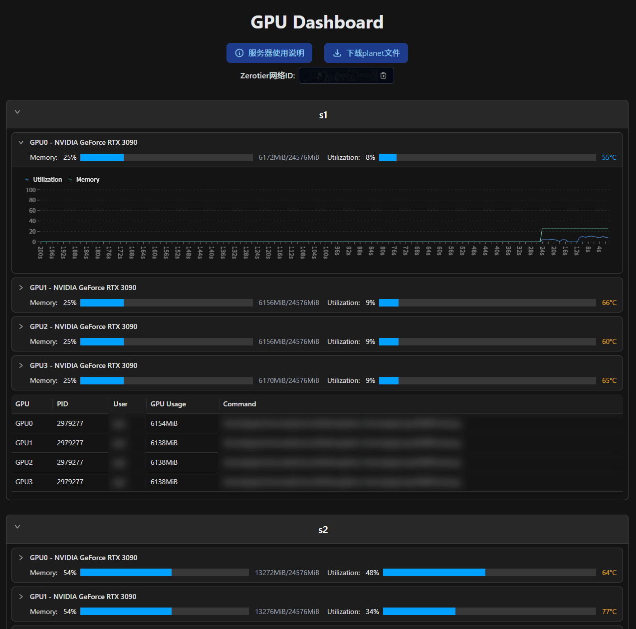Image resolution: width=636 pixels, height=629 pixels.
Task: Click s1 GPU0 memory progress bar
Action: [166, 158]
